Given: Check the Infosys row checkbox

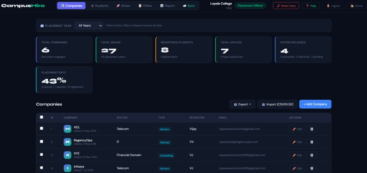Looking at the screenshot, I should tap(41, 168).
